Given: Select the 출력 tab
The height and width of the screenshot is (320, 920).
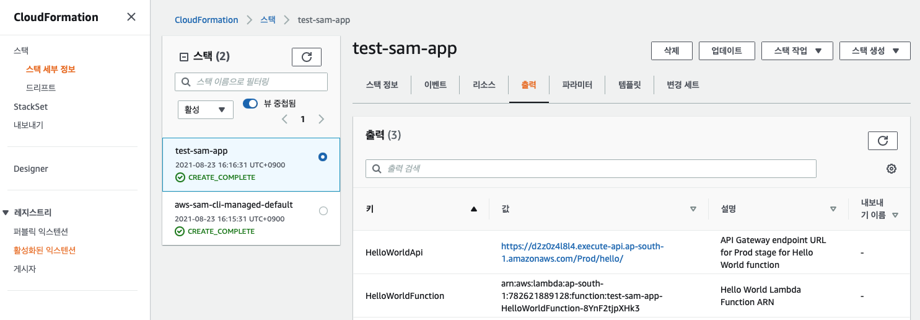Looking at the screenshot, I should click(528, 85).
